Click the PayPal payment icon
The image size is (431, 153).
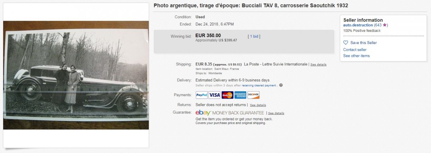[201, 95]
